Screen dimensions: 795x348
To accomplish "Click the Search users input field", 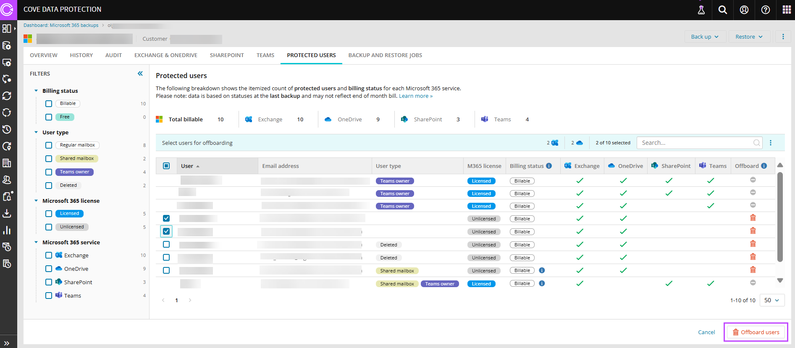I will point(695,143).
